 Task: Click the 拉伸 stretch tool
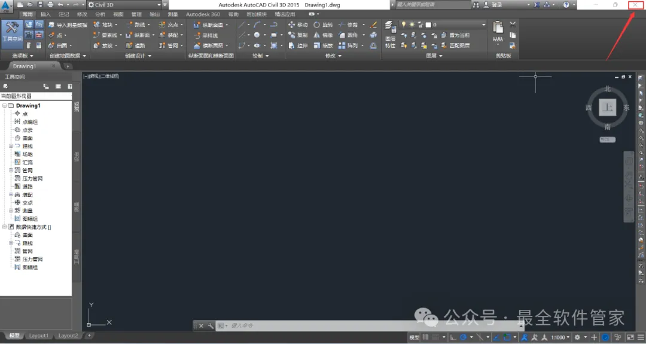click(298, 45)
